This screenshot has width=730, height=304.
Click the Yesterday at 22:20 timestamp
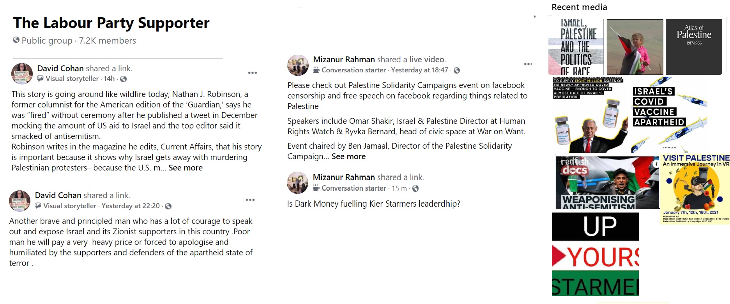click(x=131, y=206)
